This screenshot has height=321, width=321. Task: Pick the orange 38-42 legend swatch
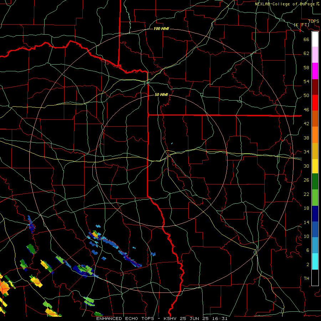coord(315,135)
